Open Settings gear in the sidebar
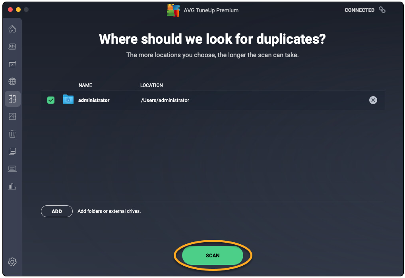This screenshot has width=405, height=278. tap(12, 262)
